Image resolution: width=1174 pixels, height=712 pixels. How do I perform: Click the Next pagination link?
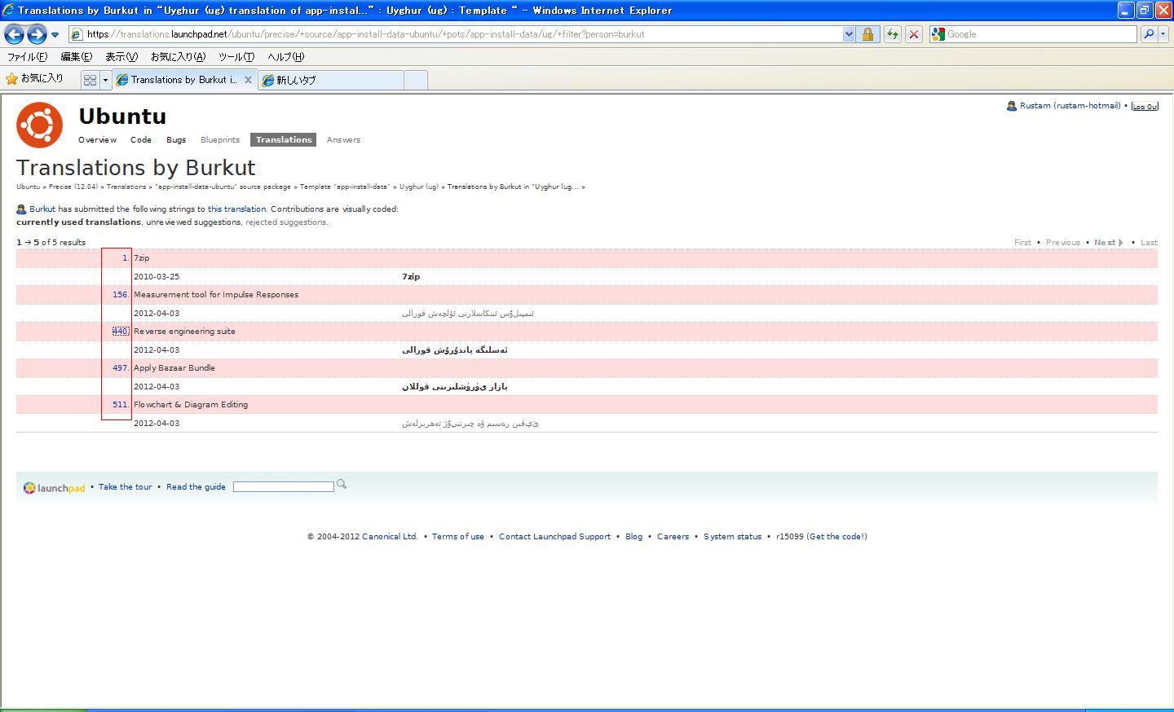(x=1109, y=243)
